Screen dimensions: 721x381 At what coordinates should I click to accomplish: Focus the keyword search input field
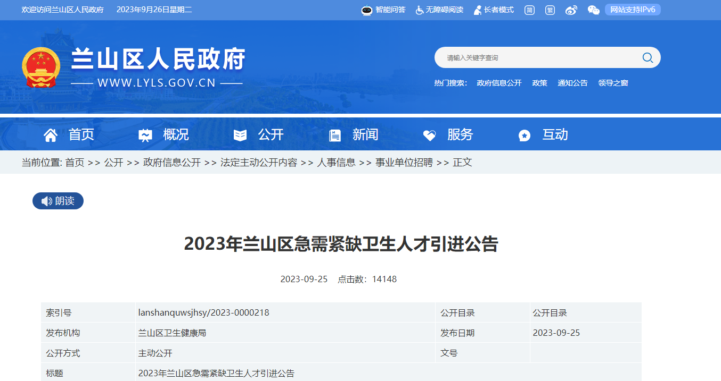point(538,57)
